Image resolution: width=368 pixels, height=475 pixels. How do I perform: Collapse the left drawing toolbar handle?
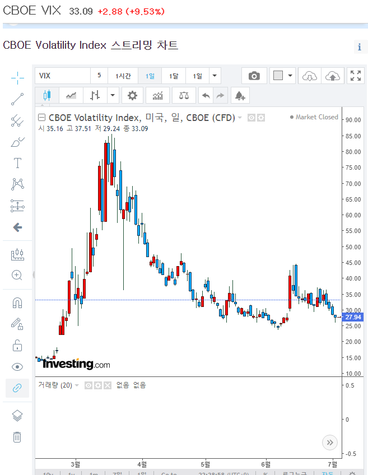click(x=34, y=275)
